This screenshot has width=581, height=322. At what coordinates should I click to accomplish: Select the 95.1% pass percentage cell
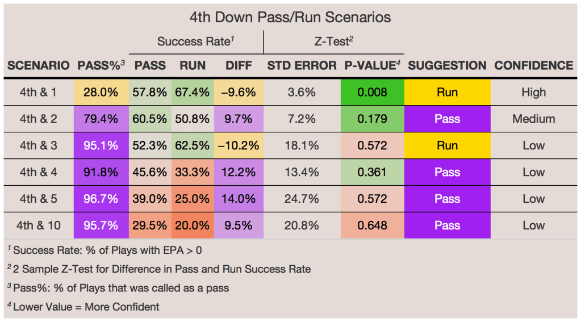tap(102, 146)
